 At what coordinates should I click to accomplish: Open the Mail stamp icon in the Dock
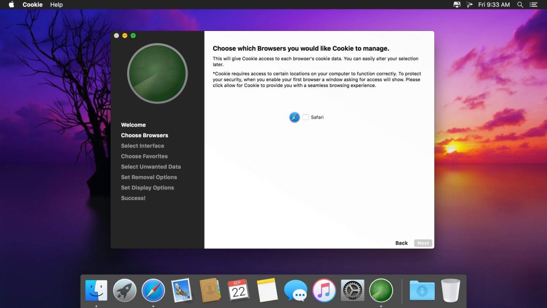(x=182, y=290)
